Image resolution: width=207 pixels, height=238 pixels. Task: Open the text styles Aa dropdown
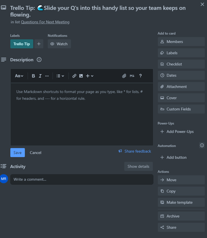tap(19, 76)
